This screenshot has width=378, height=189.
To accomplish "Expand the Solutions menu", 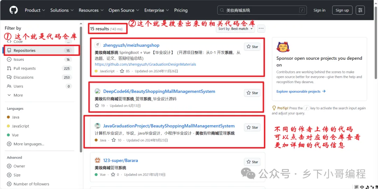I will 62,10.
